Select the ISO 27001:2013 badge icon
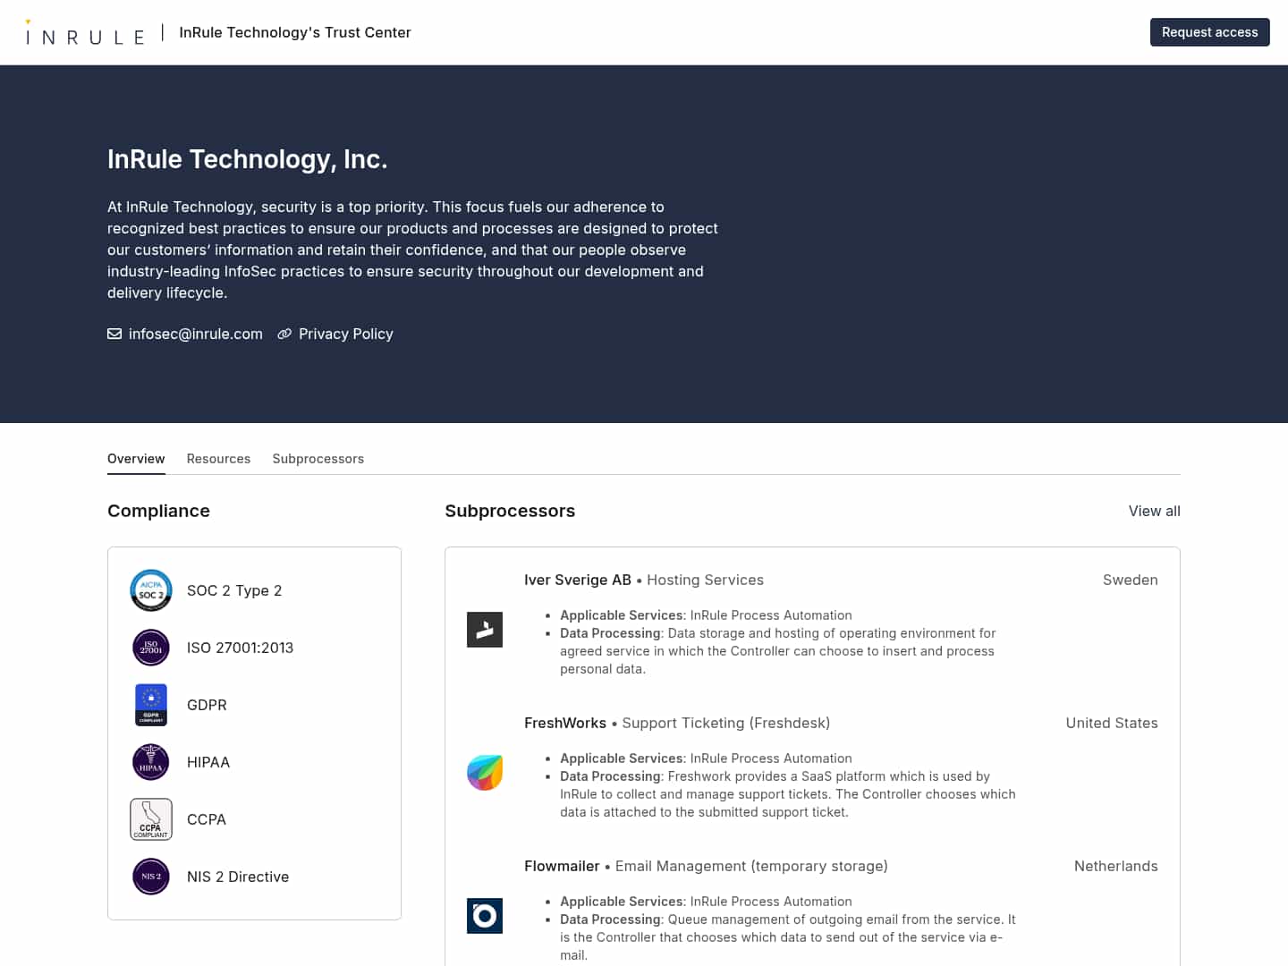Screen dimensions: 1288x966 coord(150,647)
